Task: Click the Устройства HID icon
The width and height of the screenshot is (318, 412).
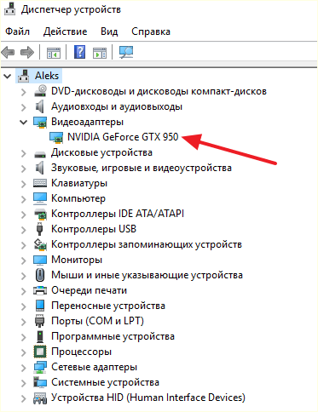Action: (x=40, y=398)
